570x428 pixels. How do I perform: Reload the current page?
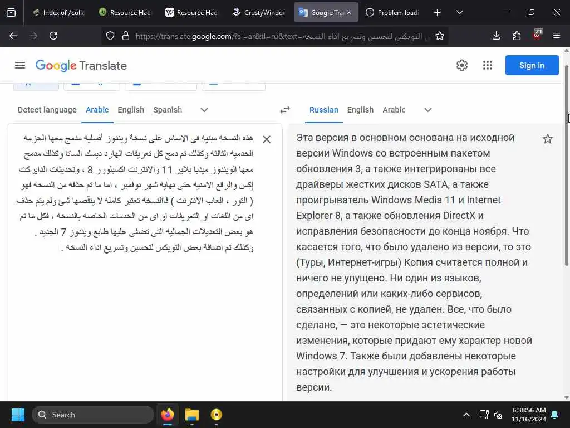(53, 36)
